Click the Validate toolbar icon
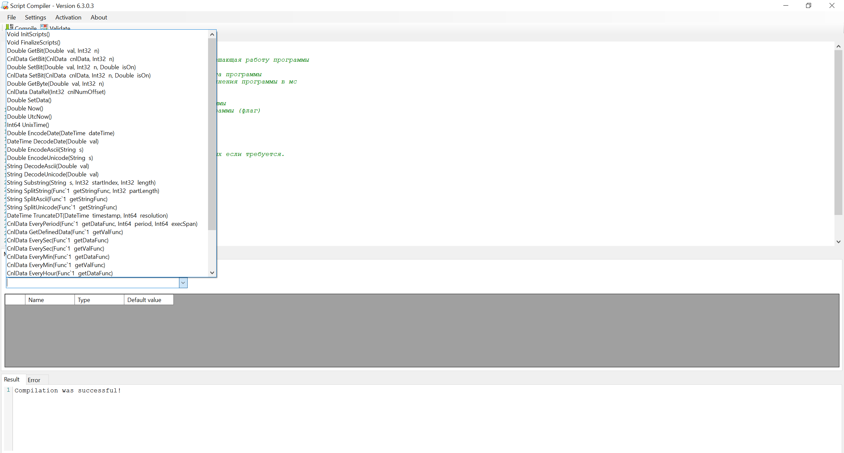Screen dimensions: 844x453 click(44, 27)
